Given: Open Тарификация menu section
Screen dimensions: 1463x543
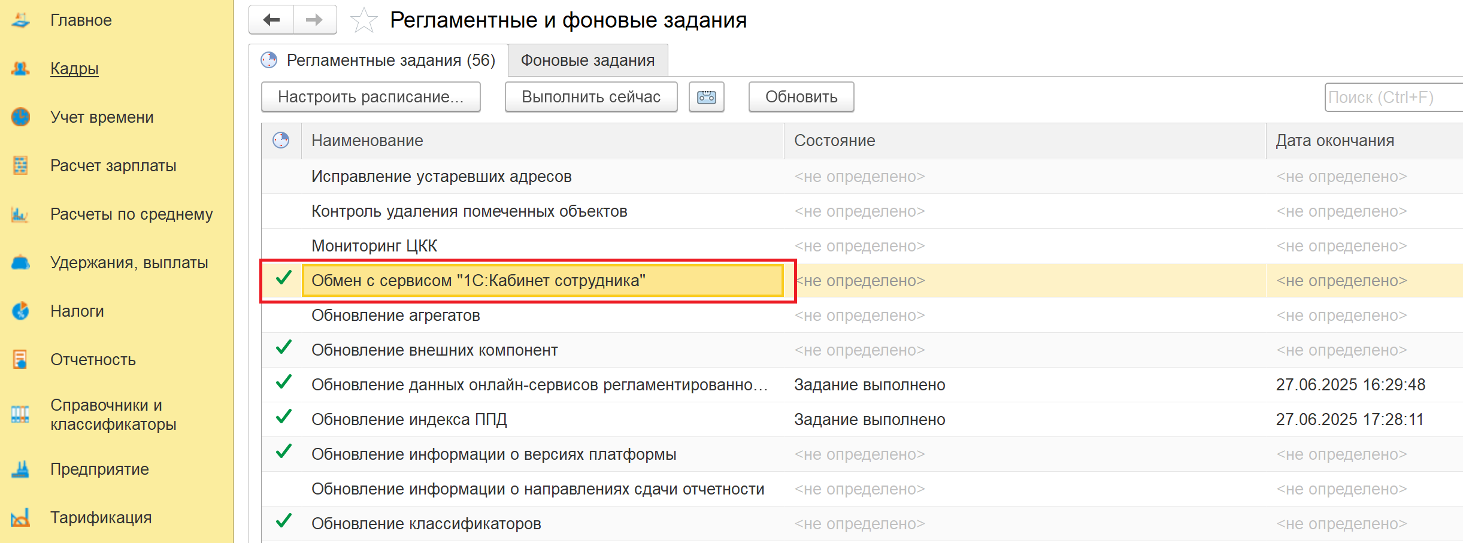Looking at the screenshot, I should [101, 518].
